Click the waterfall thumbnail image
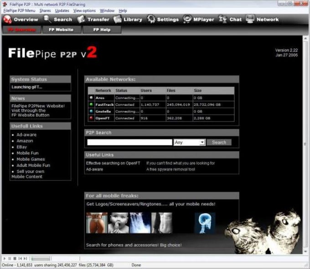Viewport: 310px width, 269px height. point(140,223)
